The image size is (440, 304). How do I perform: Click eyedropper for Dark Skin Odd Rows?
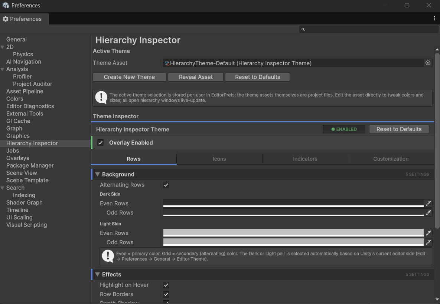pyautogui.click(x=428, y=213)
